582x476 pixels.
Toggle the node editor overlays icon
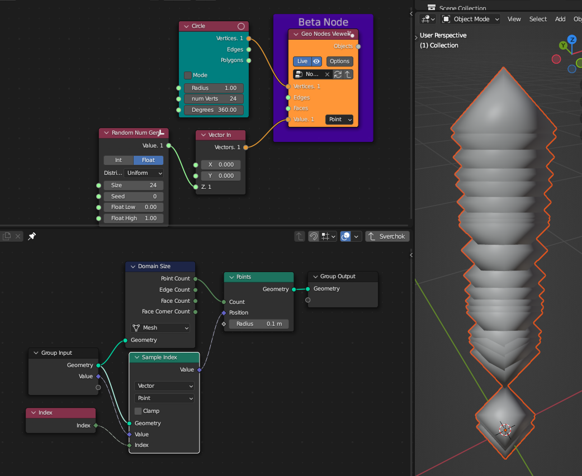pyautogui.click(x=346, y=236)
